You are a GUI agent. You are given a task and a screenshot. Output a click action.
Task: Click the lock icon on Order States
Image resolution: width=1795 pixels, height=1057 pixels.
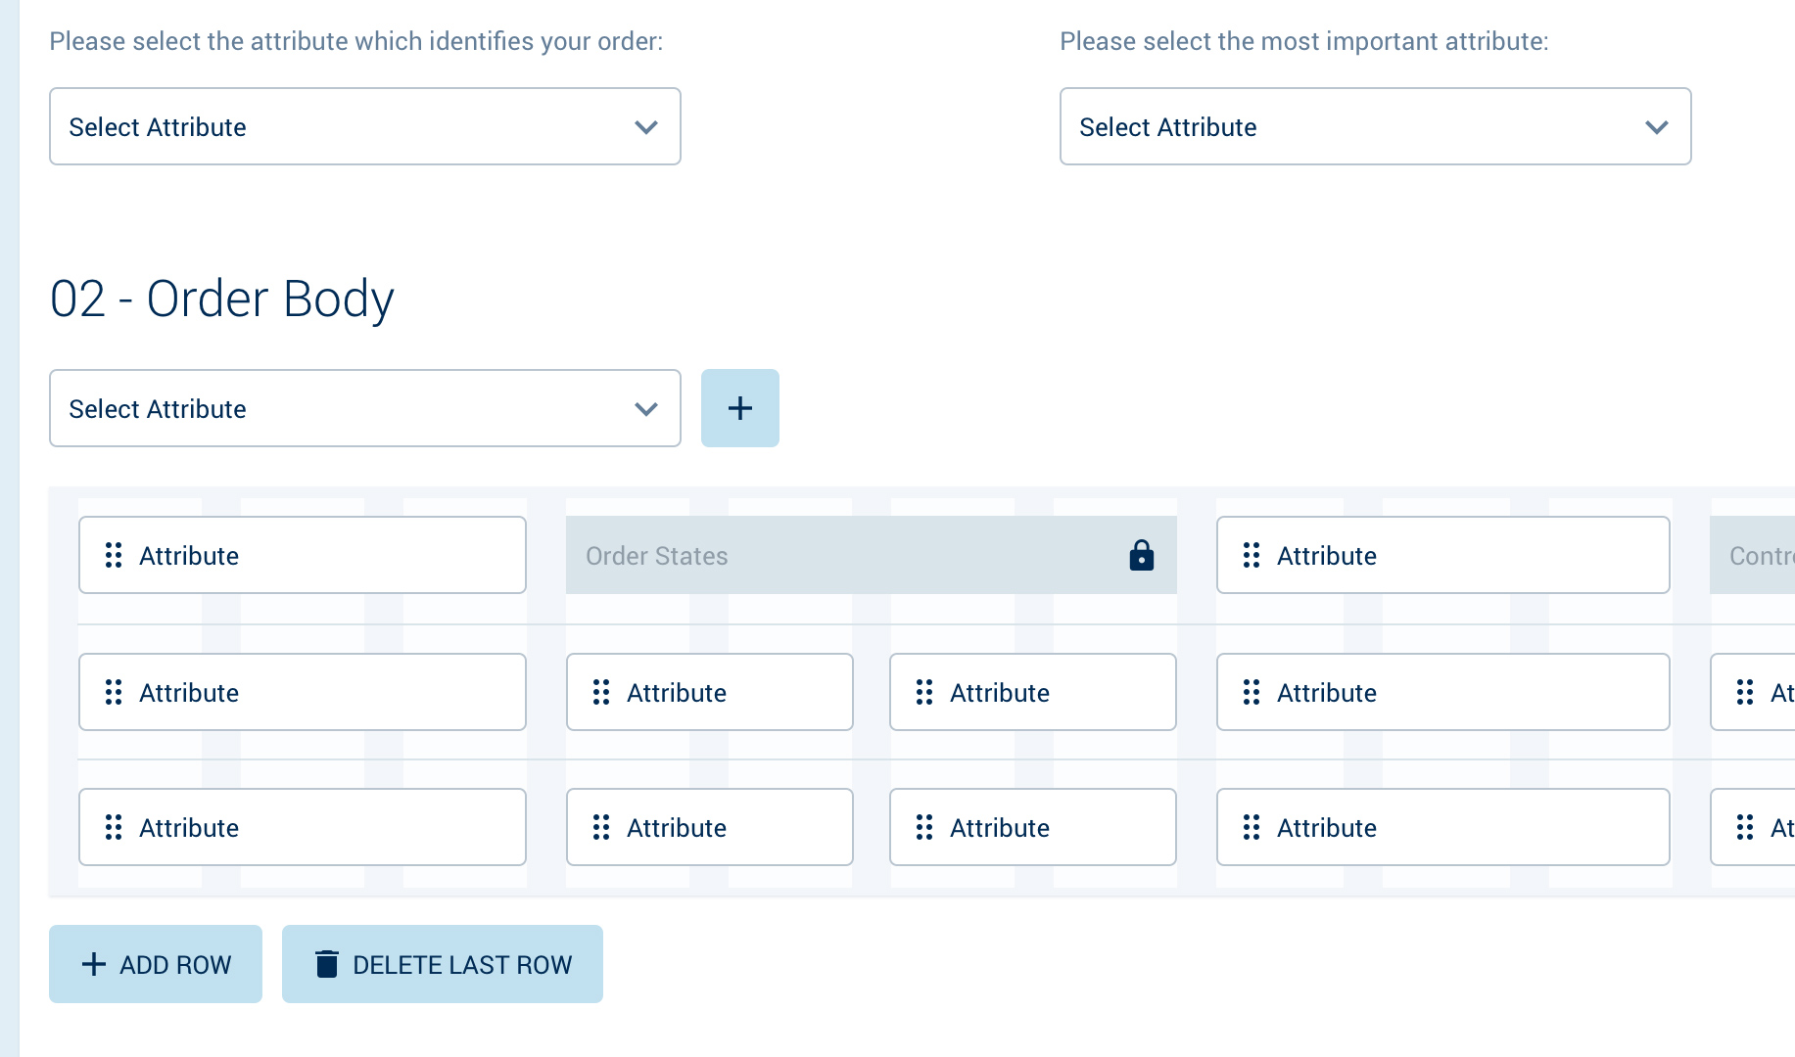click(1141, 555)
